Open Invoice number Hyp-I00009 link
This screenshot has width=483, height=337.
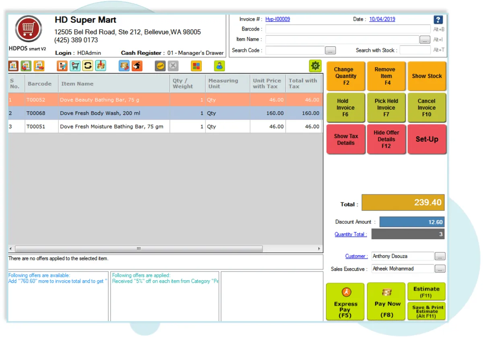[277, 19]
